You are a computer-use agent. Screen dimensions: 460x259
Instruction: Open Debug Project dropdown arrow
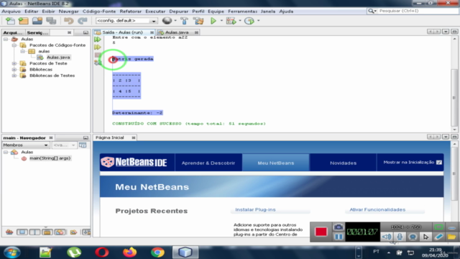(x=240, y=21)
